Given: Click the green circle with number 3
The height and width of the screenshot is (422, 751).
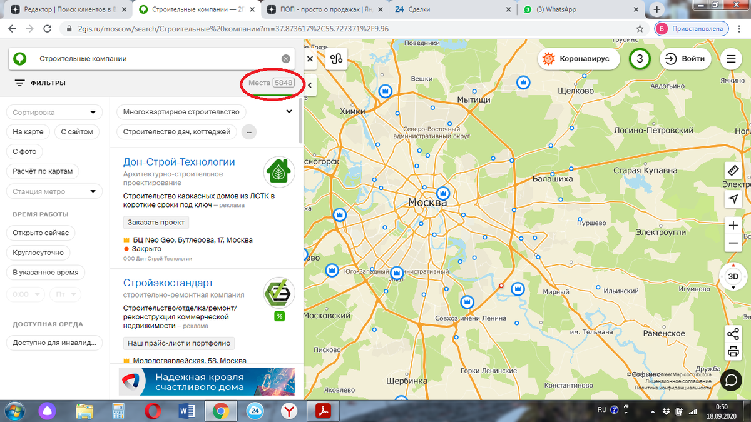Looking at the screenshot, I should [639, 59].
